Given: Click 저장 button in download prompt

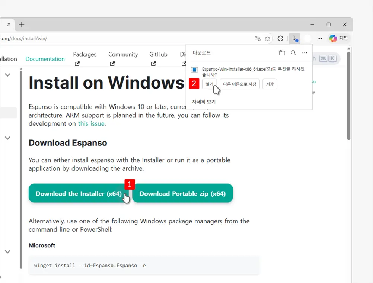Looking at the screenshot, I should pyautogui.click(x=270, y=84).
